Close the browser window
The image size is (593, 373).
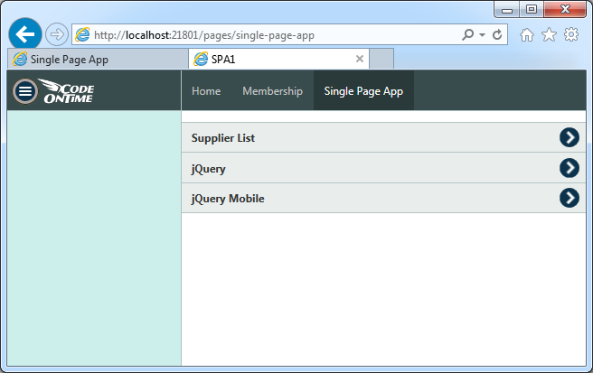point(565,9)
